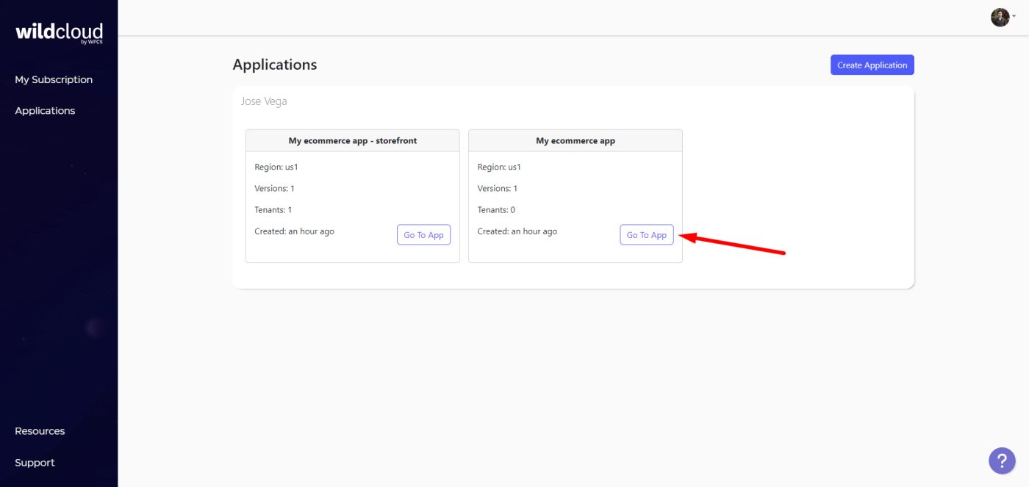Click the Create Application button
The height and width of the screenshot is (487, 1029).
tap(872, 65)
